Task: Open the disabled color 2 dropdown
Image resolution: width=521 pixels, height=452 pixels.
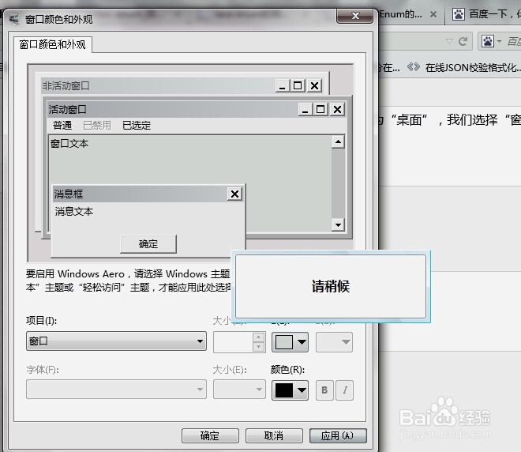Action: click(x=334, y=342)
